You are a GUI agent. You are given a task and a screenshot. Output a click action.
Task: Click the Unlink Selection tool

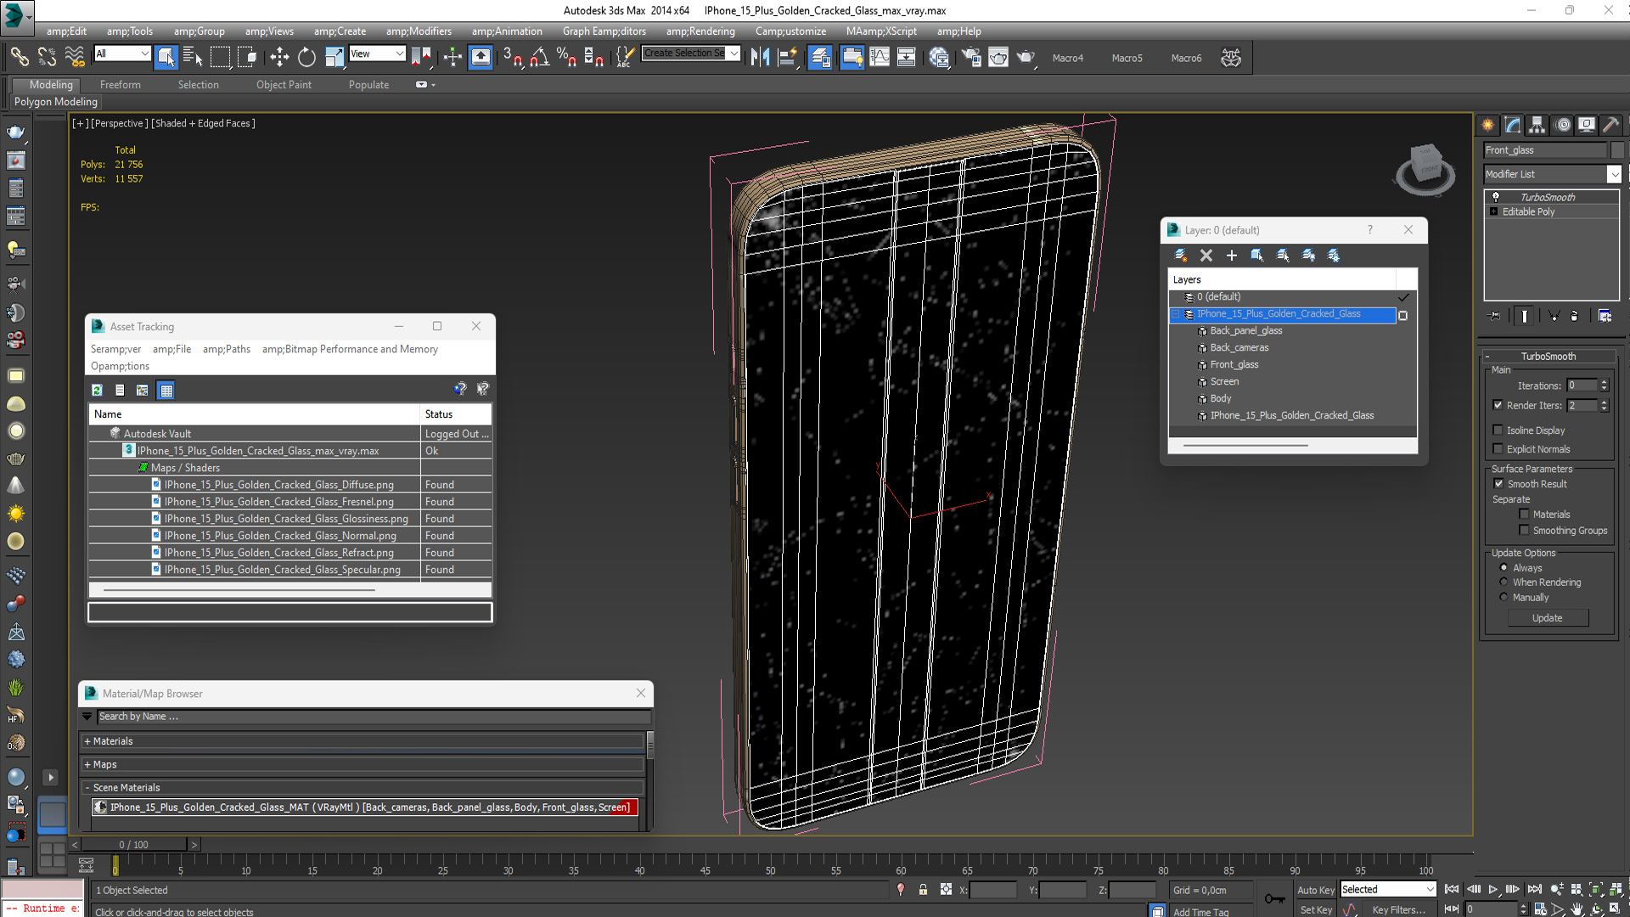[48, 57]
